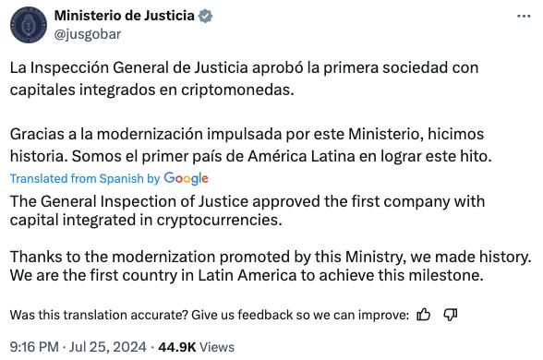The image size is (543, 360).
Task: Select the Spanish paragraph about Inspección General de Justicia
Action: pos(244,78)
